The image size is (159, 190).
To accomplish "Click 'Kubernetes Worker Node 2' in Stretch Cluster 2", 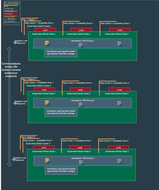I will (79, 94).
